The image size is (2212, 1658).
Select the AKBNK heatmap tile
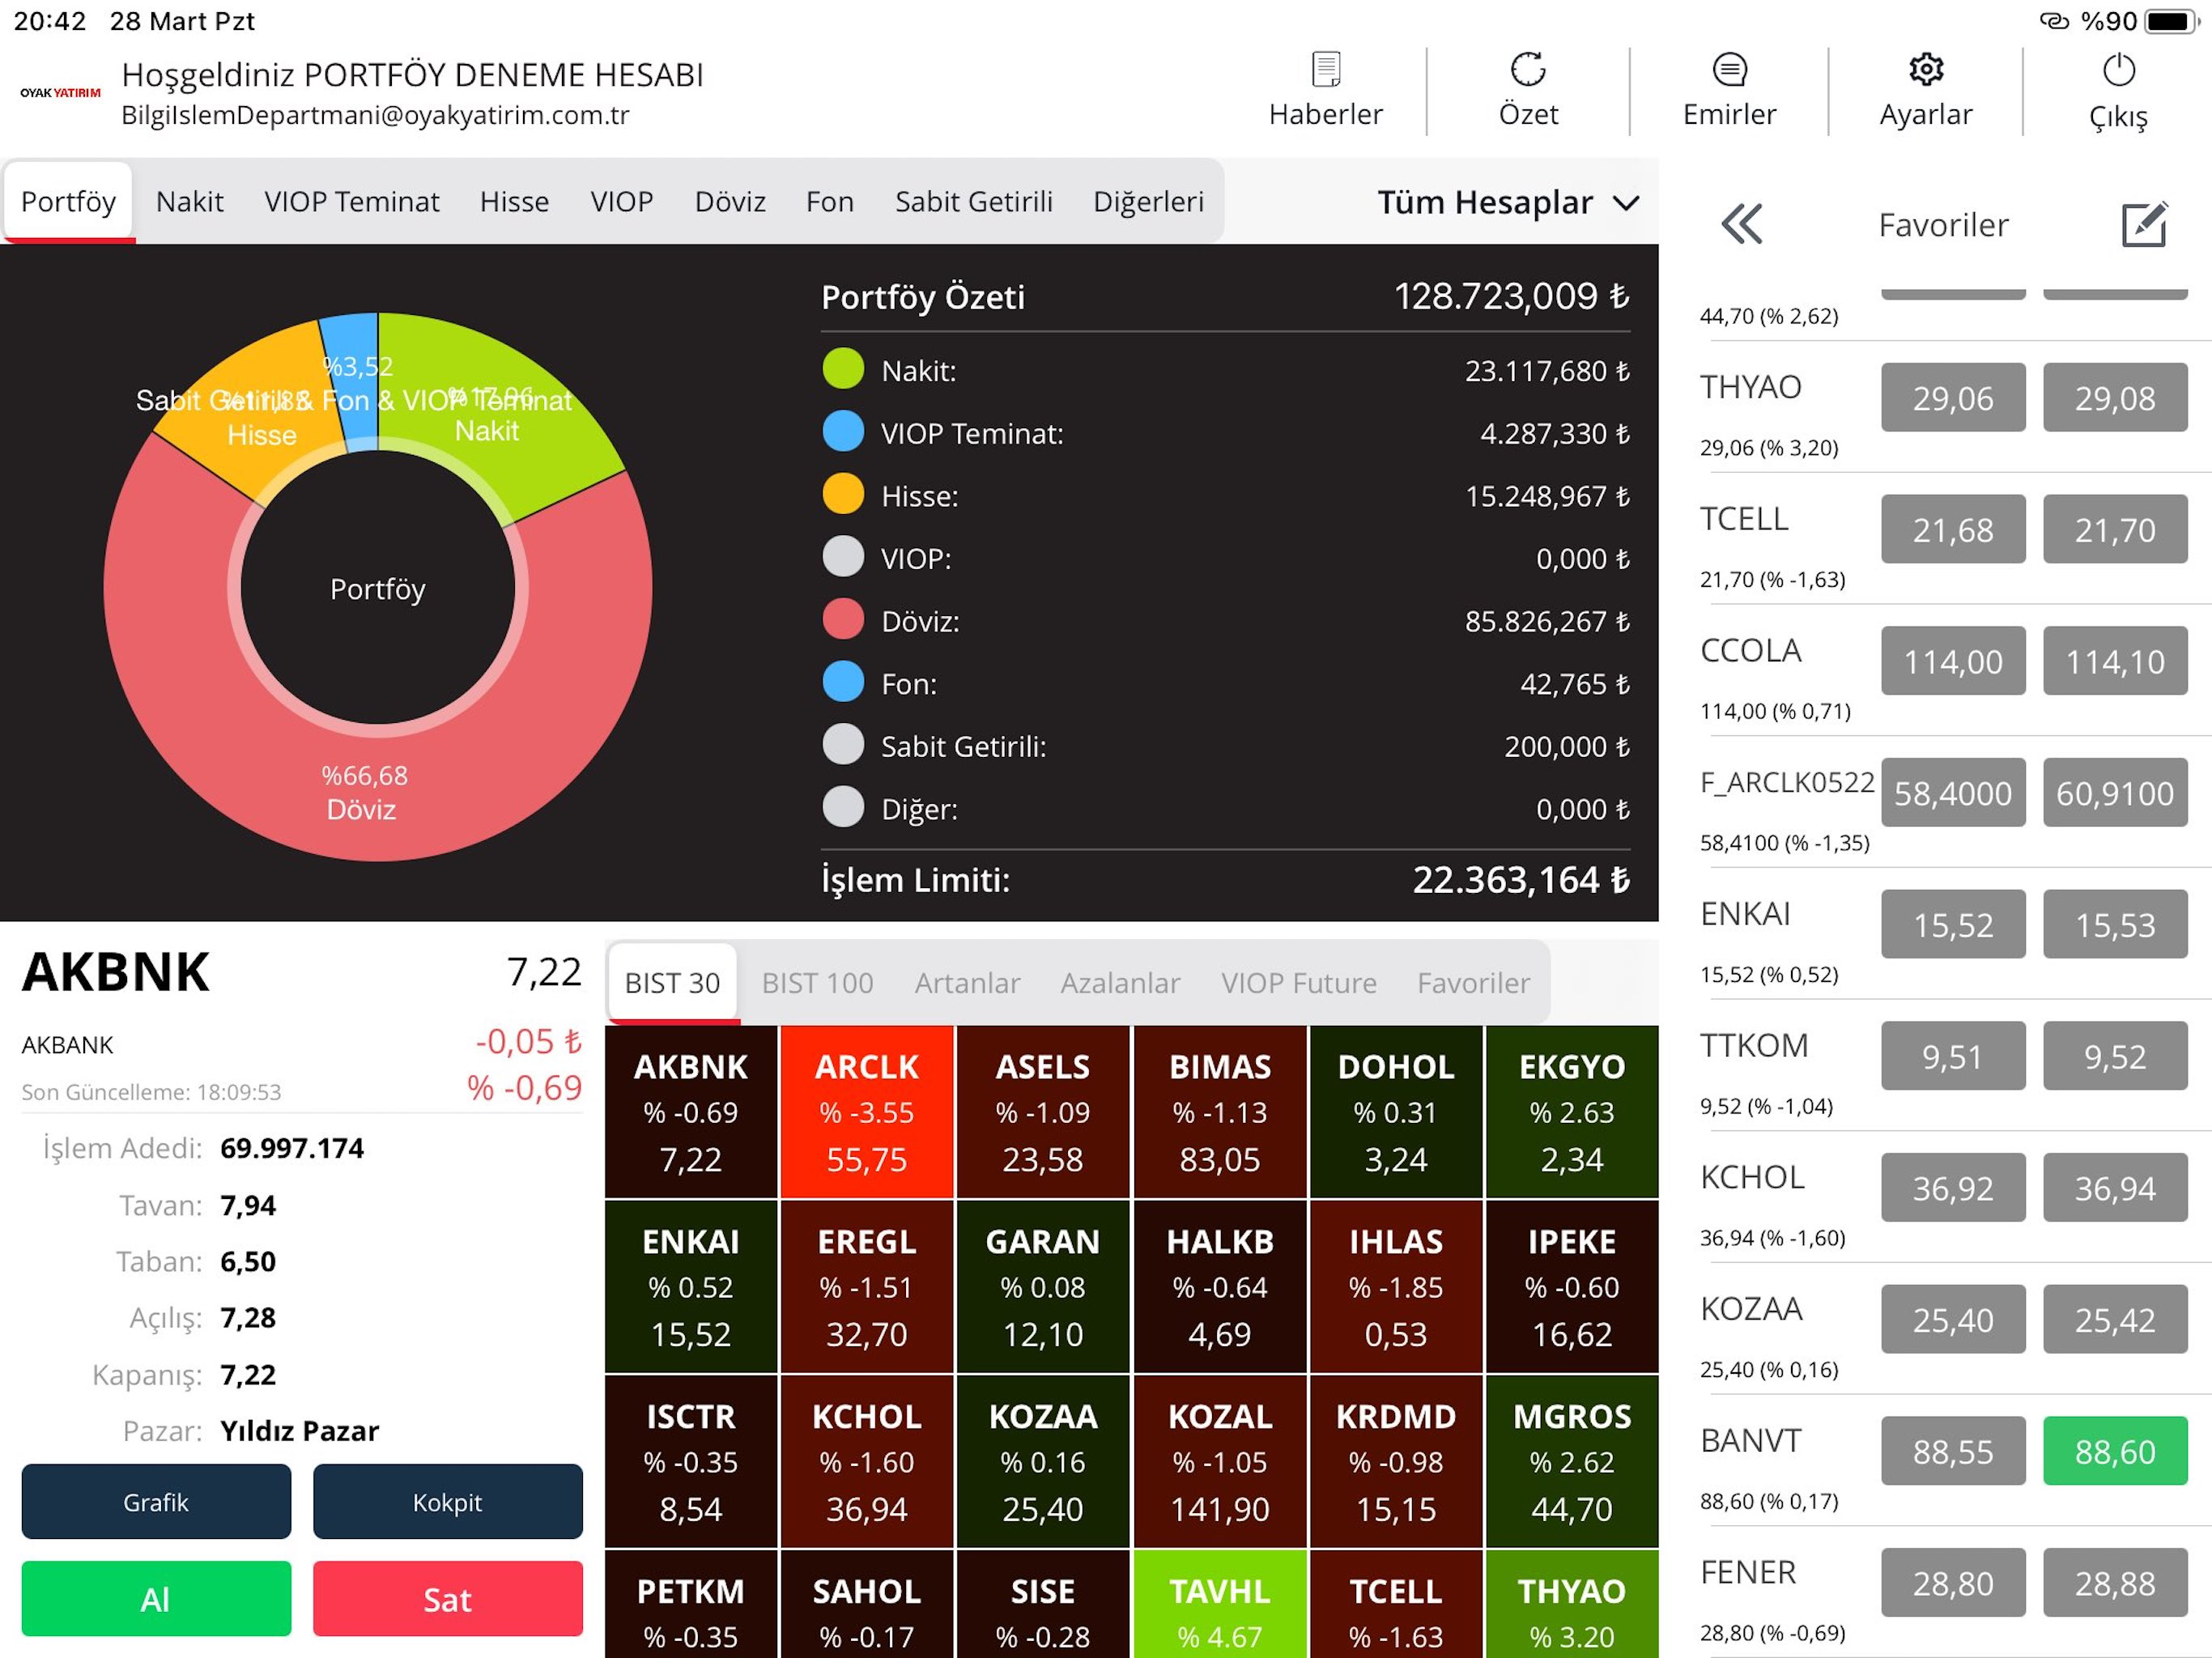691,1112
